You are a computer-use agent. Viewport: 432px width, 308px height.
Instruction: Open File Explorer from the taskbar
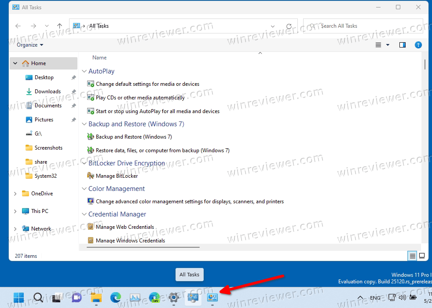[x=96, y=297]
